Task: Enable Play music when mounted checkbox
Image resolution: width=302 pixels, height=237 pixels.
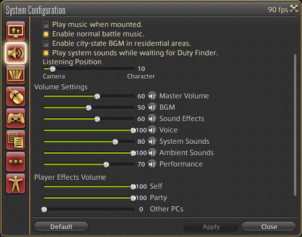Action: point(46,25)
